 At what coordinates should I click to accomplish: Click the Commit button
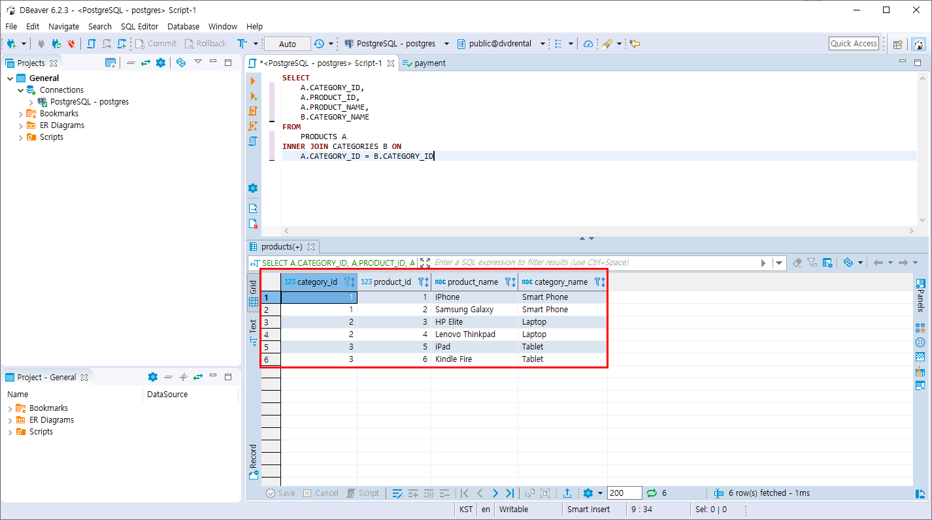click(x=156, y=44)
